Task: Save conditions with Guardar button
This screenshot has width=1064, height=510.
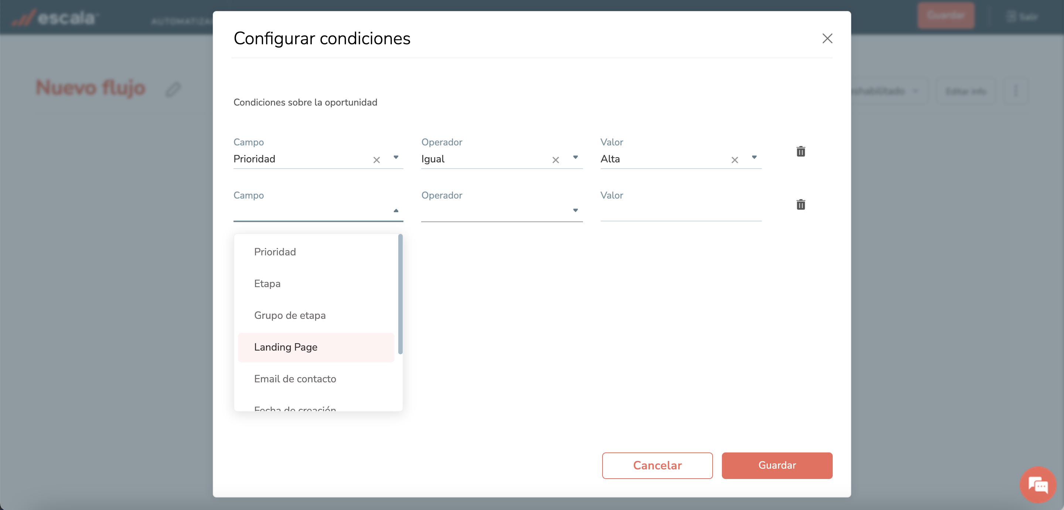Action: (777, 465)
